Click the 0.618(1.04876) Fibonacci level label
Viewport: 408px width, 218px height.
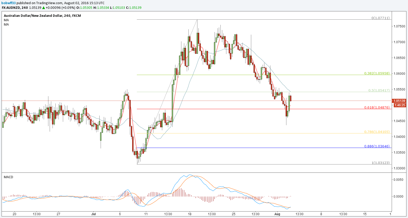coord(377,108)
